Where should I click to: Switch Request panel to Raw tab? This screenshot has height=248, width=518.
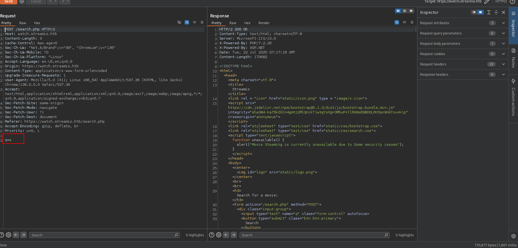coord(23,23)
